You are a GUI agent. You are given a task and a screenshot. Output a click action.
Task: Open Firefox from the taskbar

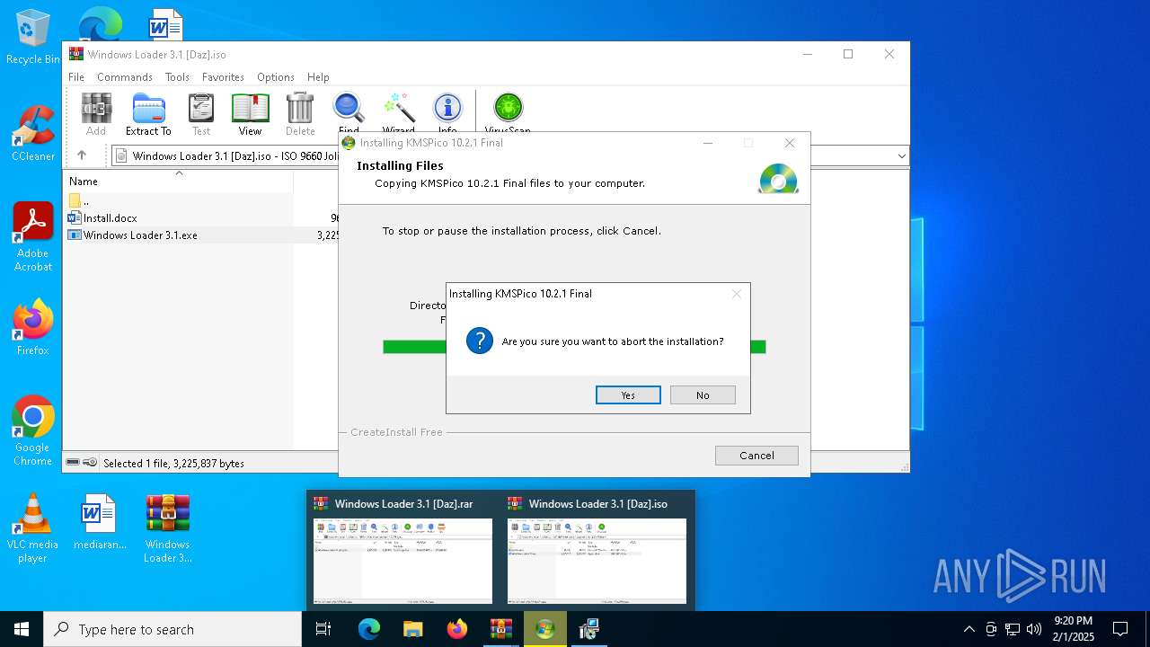coord(456,629)
